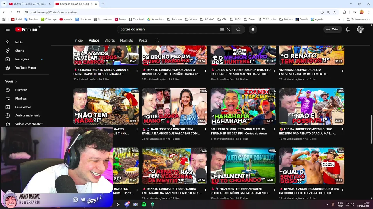Open options for PAULINHO O LOKO video
Screen dimensions: 373x209
[274, 130]
